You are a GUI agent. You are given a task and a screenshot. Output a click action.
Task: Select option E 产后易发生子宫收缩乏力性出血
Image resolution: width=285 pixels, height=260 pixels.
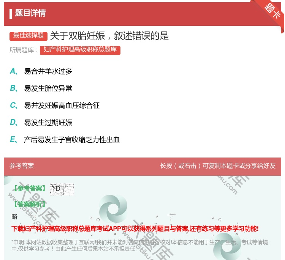click(65, 140)
